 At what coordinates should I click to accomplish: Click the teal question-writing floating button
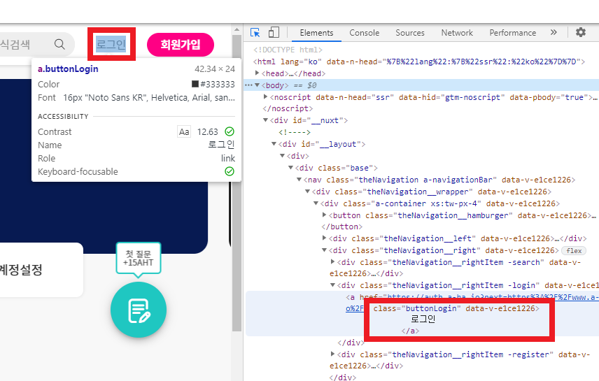coord(139,310)
